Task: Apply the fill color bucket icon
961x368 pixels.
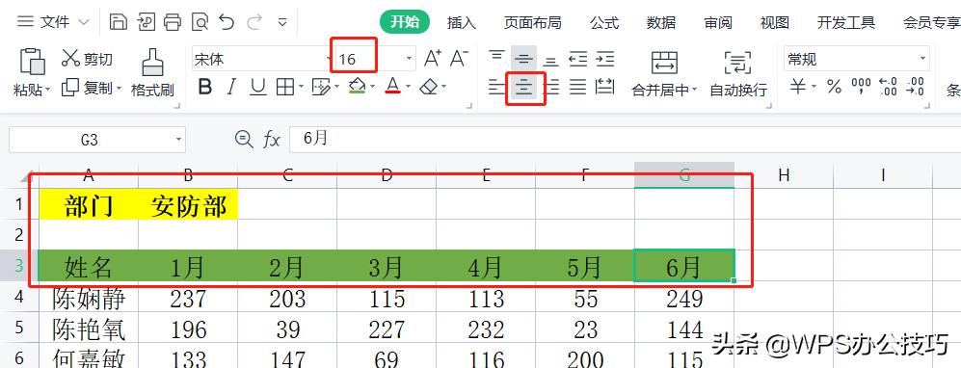Action: 358,86
